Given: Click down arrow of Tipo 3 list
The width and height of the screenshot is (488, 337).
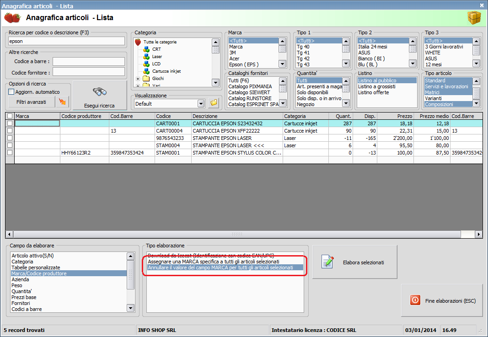Looking at the screenshot, I should [x=476, y=63].
